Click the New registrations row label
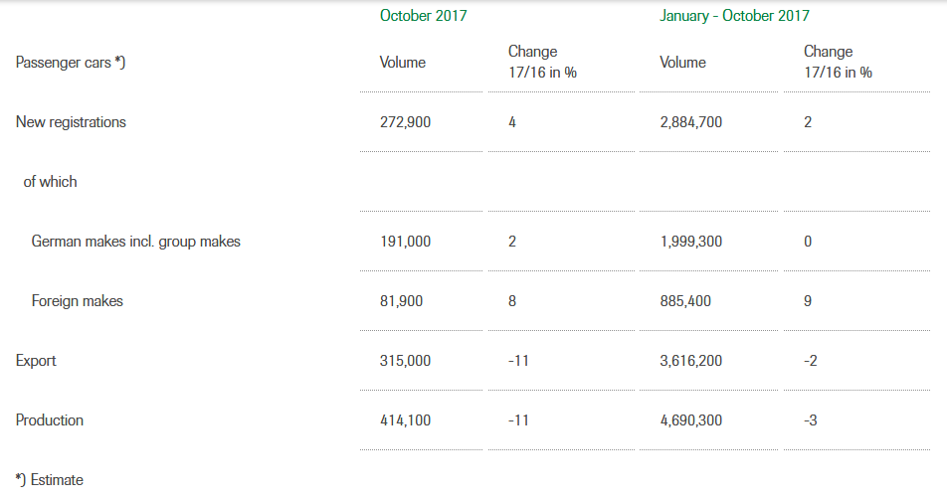This screenshot has width=947, height=501. [71, 122]
